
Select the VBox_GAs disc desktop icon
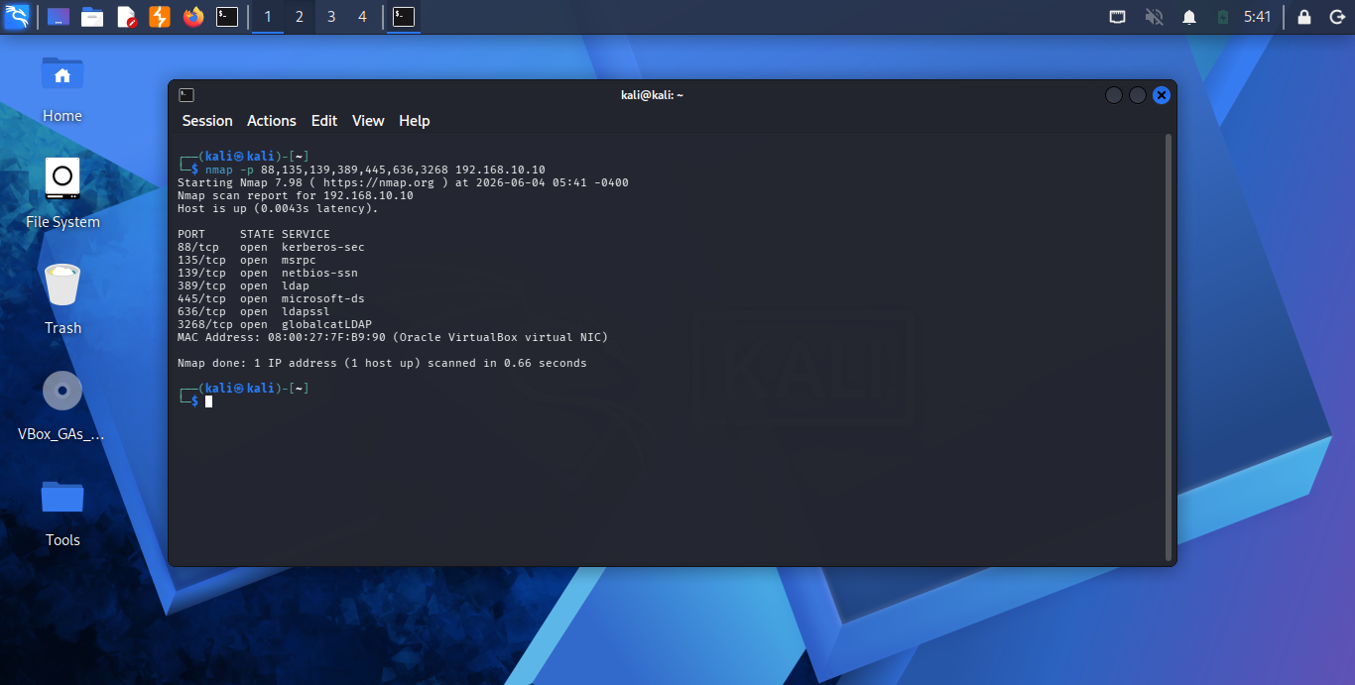tap(62, 392)
